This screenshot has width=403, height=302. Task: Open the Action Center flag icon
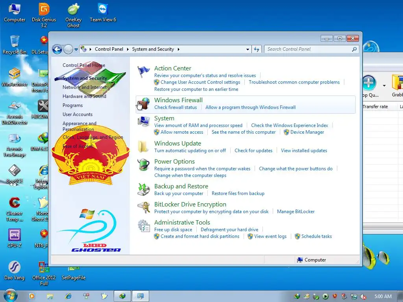point(143,72)
